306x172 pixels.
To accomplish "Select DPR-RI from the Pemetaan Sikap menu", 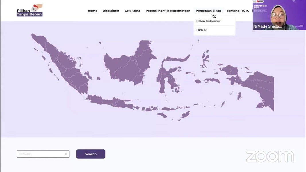I will [202, 30].
